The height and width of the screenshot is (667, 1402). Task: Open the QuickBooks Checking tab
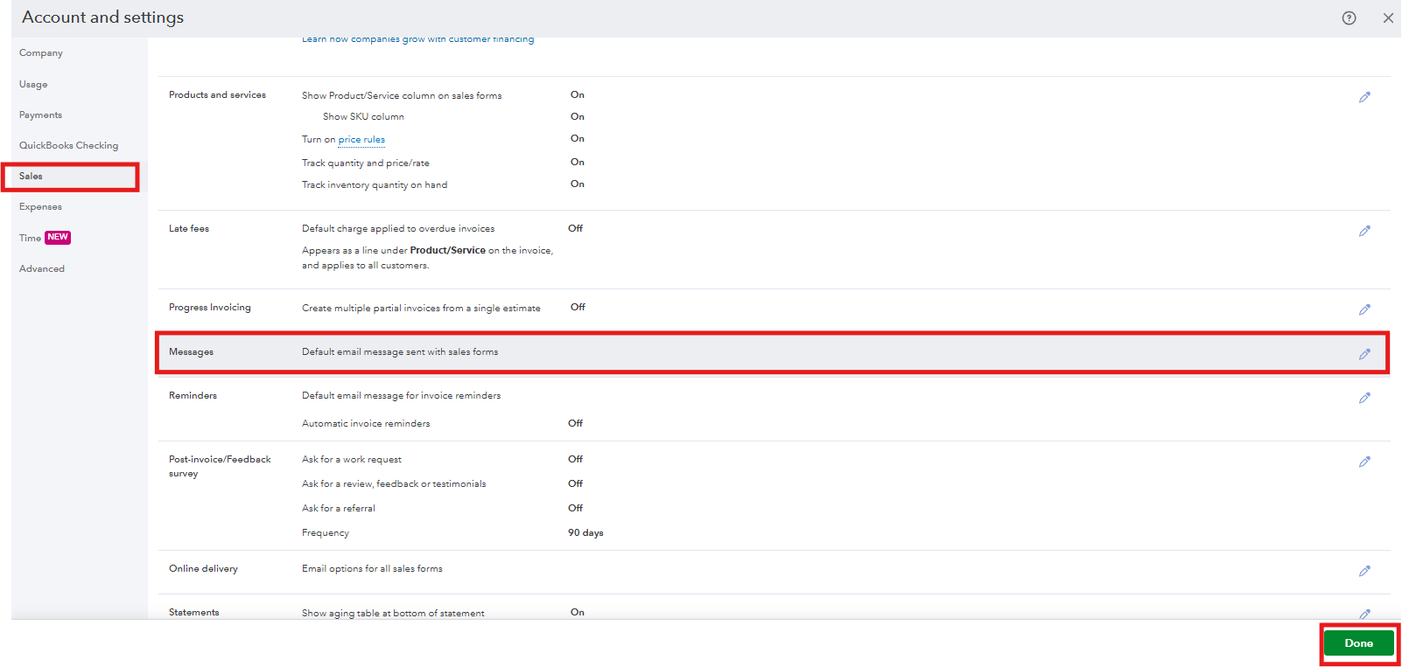coord(68,145)
